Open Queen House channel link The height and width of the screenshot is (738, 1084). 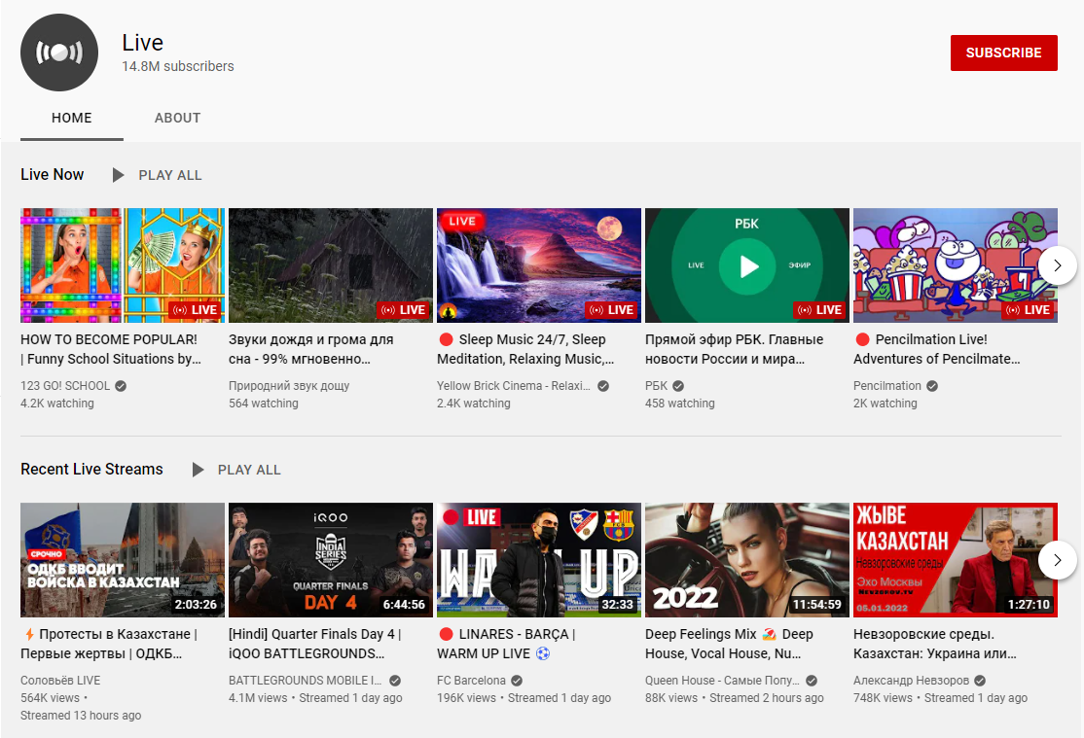[x=722, y=680]
